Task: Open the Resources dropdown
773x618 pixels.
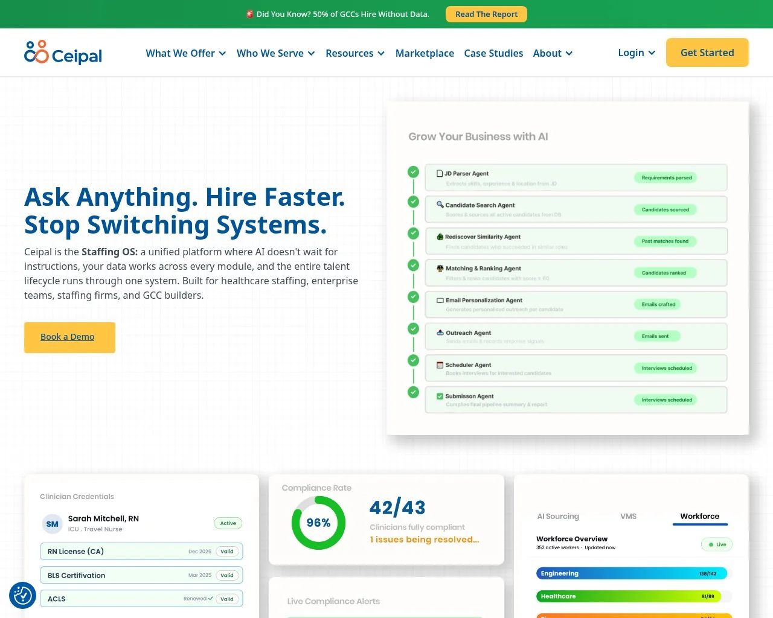Action: pos(355,53)
